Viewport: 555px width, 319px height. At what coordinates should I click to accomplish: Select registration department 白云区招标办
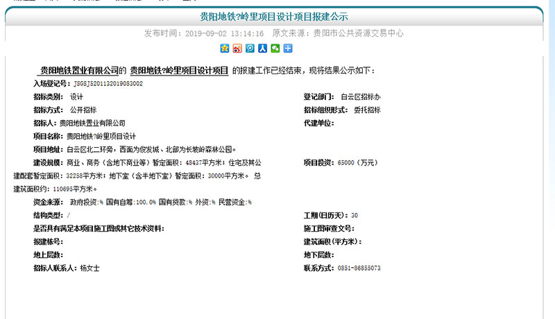pyautogui.click(x=361, y=97)
